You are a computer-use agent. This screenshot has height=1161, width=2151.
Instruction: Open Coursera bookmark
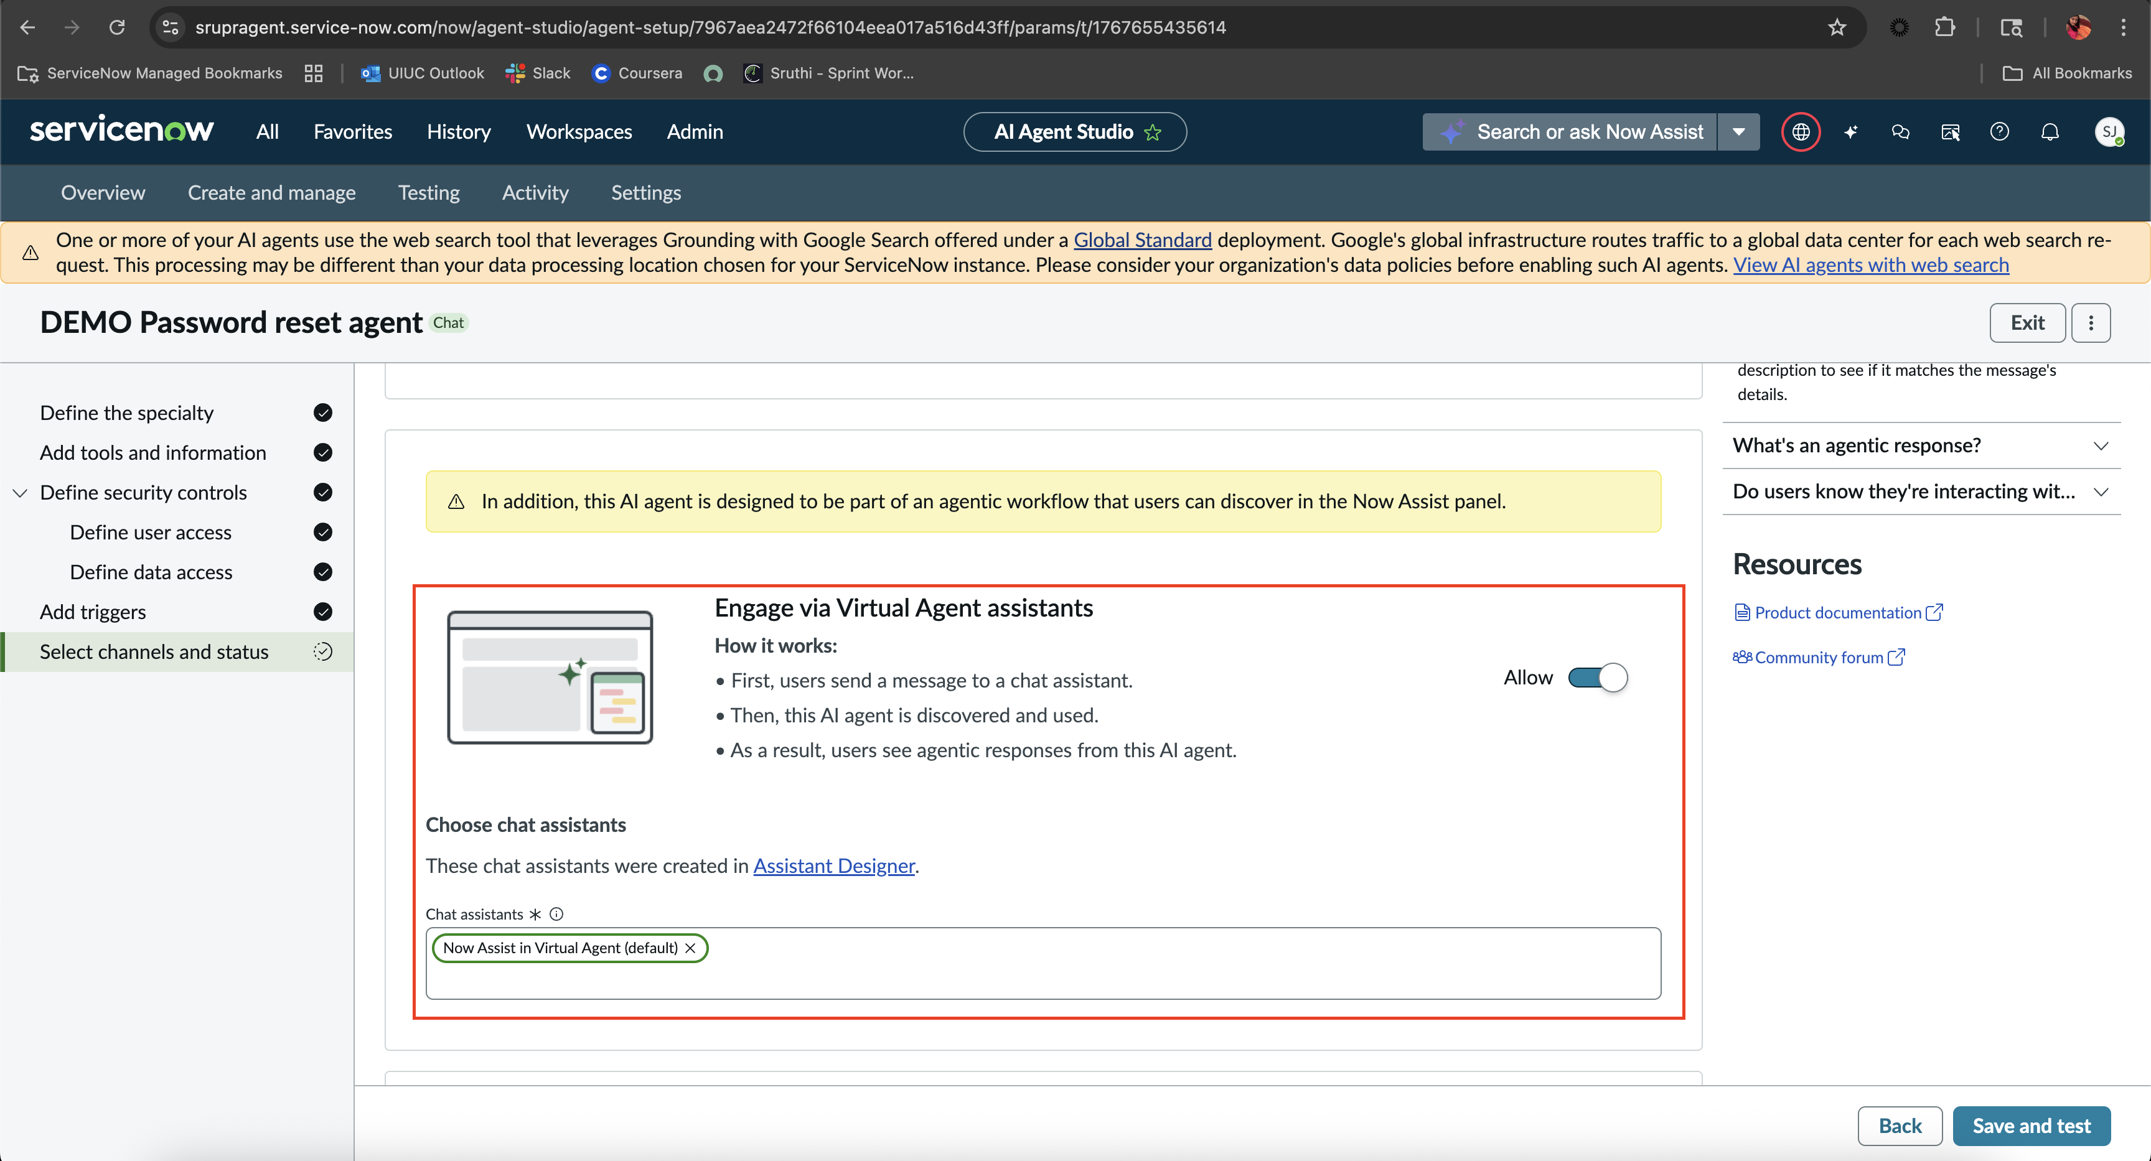[637, 73]
